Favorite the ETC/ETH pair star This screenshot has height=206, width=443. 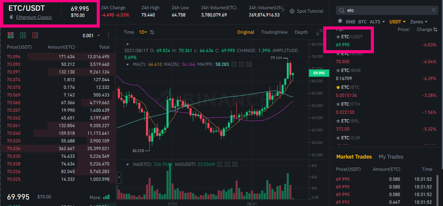point(338,104)
